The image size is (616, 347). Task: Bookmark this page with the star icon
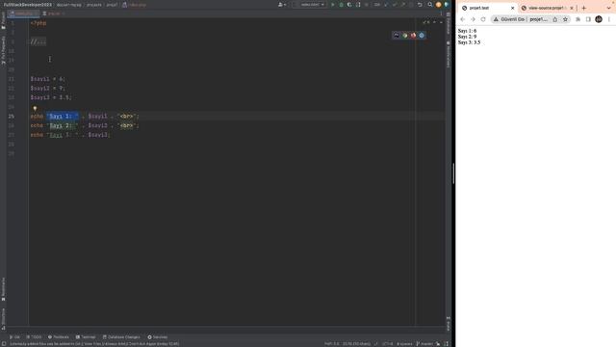(565, 19)
